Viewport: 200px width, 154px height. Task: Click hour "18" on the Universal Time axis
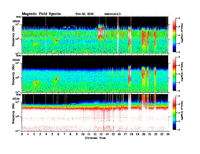pos(131,134)
